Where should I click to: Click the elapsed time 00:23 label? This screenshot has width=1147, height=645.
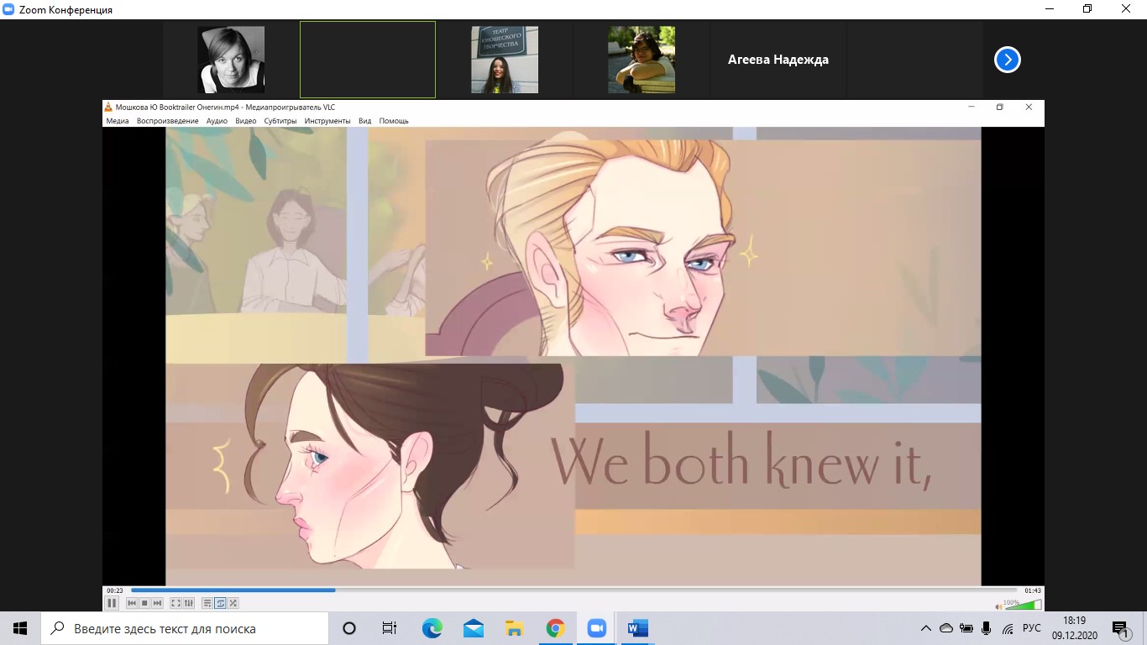point(114,590)
